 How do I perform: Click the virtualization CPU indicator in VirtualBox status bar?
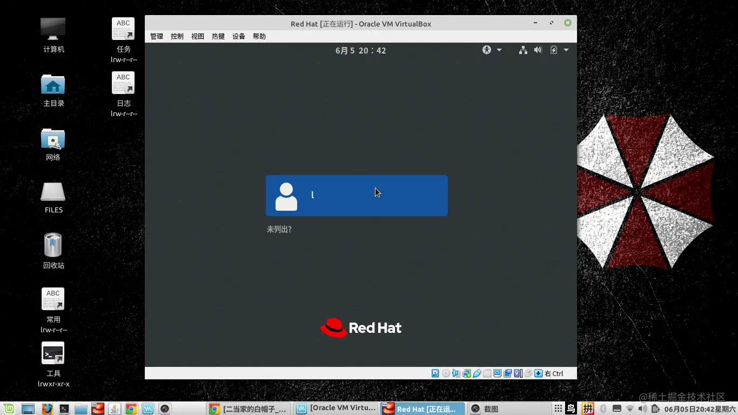point(518,373)
